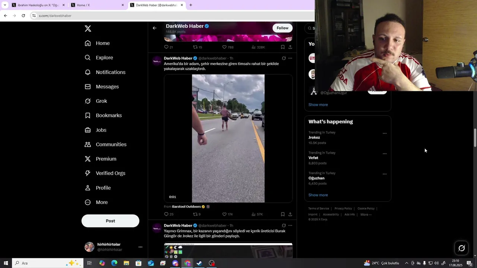
Task: Open the Vefat trending topic
Action: (x=313, y=158)
